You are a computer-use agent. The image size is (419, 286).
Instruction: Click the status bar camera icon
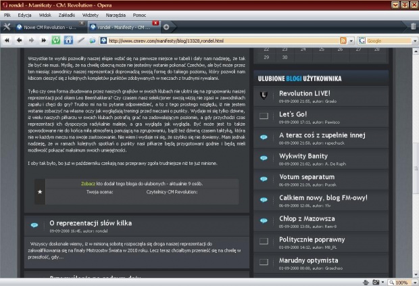[x=376, y=282]
